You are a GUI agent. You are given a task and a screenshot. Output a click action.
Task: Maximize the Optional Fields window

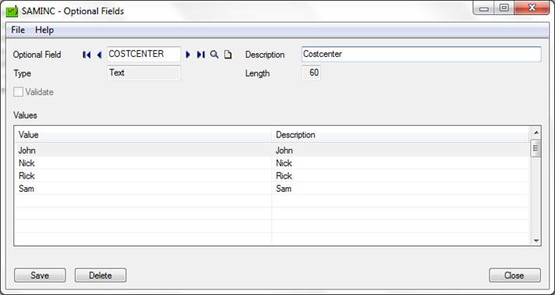504,8
